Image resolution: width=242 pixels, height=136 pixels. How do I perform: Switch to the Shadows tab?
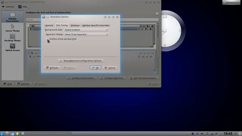click(75, 25)
